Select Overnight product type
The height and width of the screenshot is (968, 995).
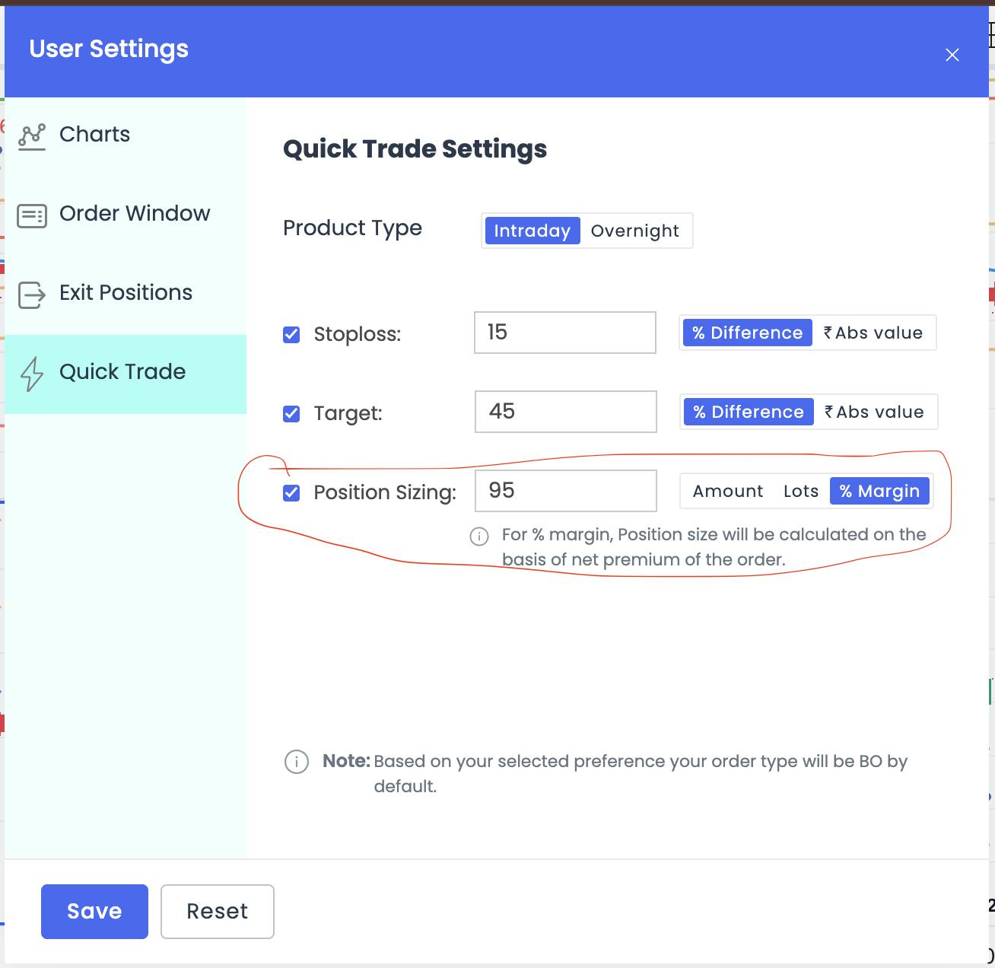(634, 231)
